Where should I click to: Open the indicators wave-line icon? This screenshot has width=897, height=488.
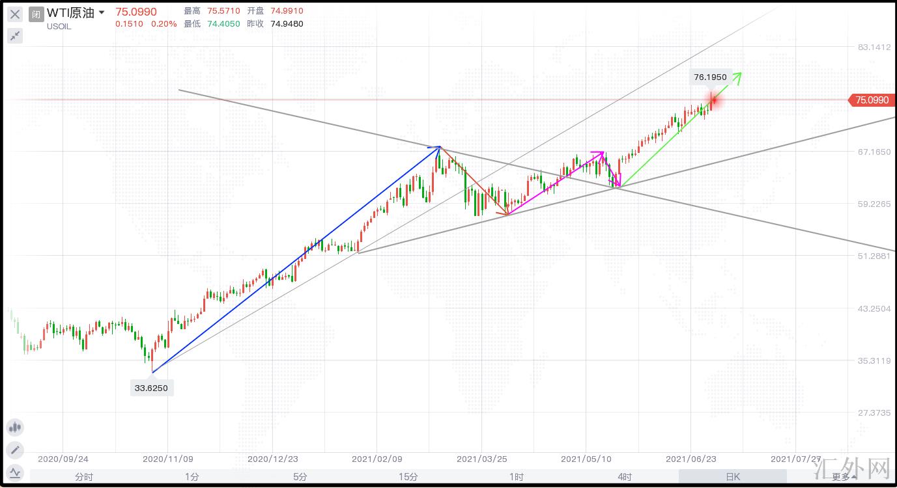click(x=14, y=472)
